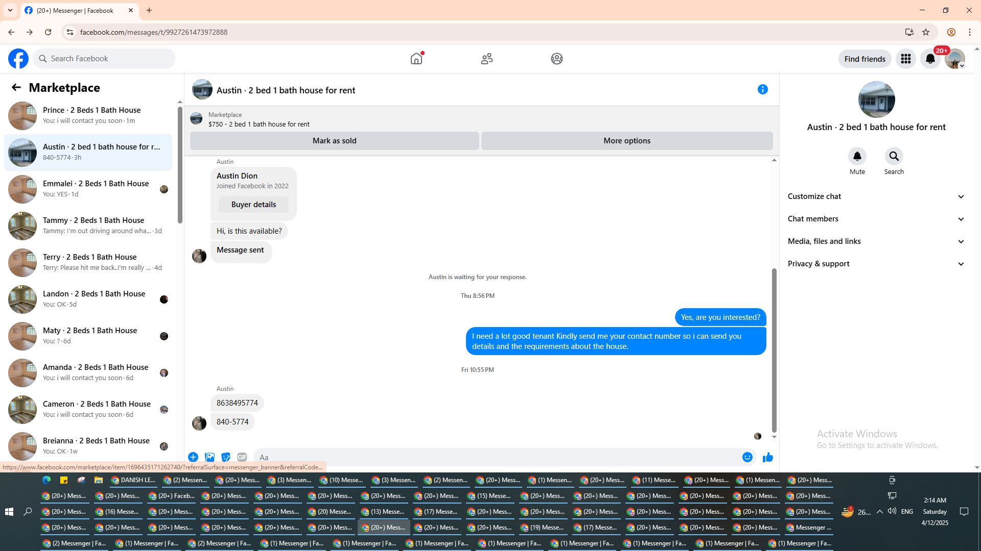Open More options for the listing

(x=627, y=141)
